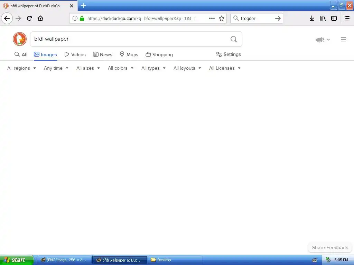This screenshot has width=354, height=265.
Task: Open the All colors dropdown
Action: pos(121,68)
